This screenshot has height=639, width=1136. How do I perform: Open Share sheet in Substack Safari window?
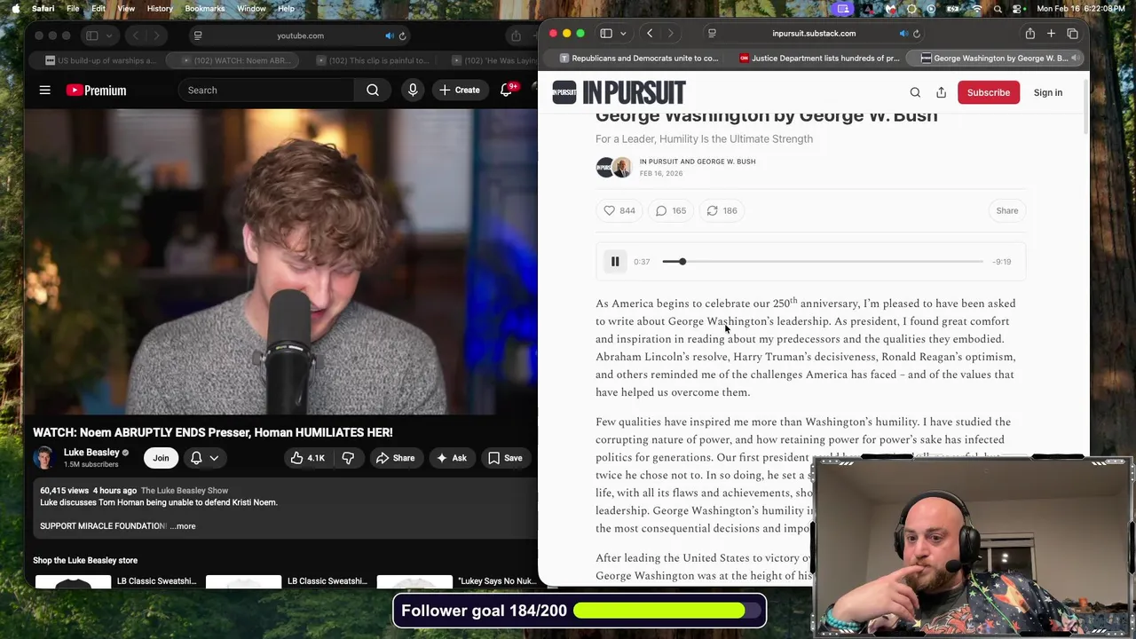point(1029,34)
